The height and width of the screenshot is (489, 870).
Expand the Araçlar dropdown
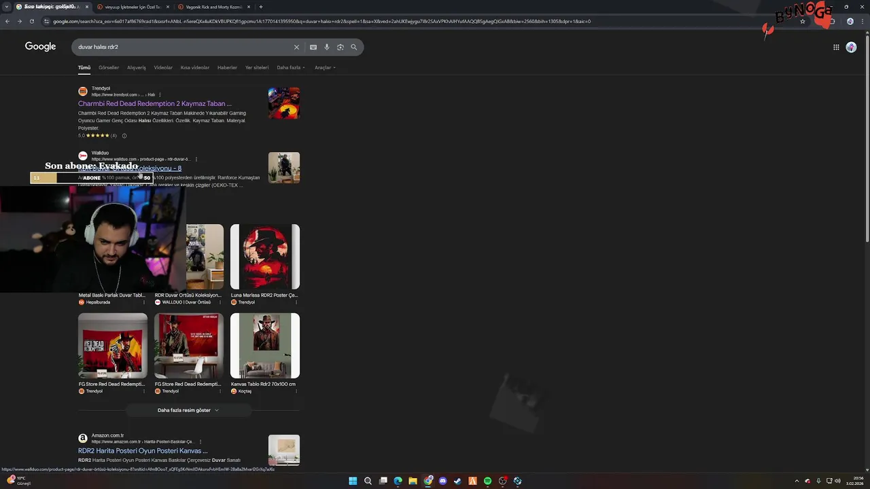(x=325, y=67)
